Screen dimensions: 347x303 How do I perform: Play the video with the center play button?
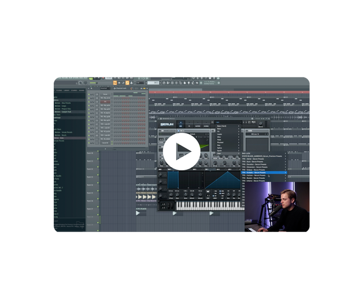(181, 151)
